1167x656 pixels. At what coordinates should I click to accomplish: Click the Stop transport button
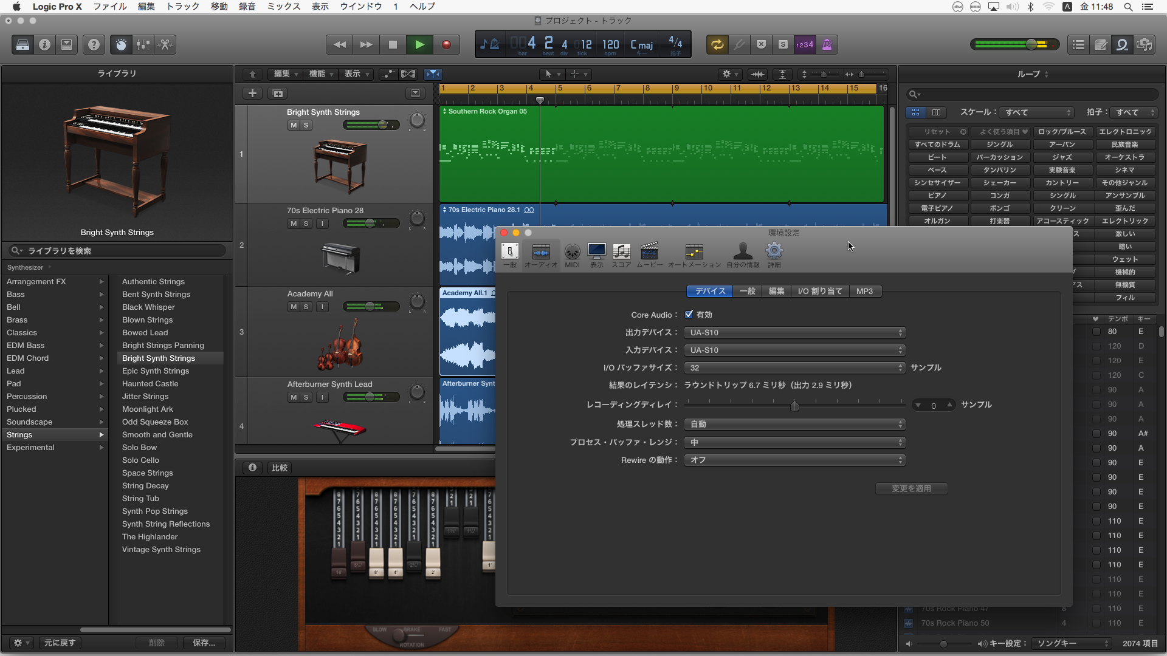[393, 44]
